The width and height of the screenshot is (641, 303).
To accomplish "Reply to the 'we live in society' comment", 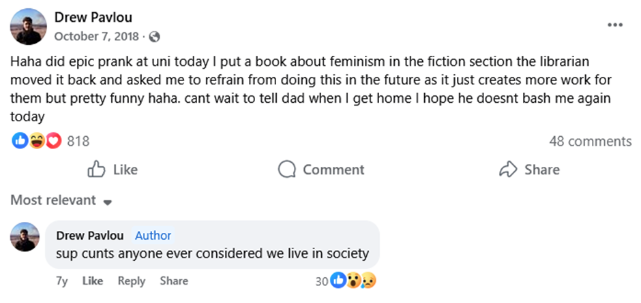I will click(131, 281).
